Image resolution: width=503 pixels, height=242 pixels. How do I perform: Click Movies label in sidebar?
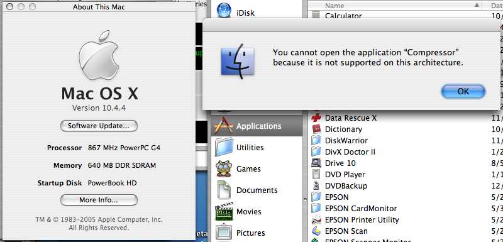coord(249,212)
